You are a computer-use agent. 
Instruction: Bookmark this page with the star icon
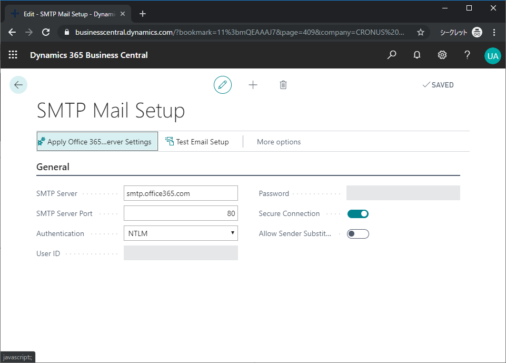pyautogui.click(x=421, y=32)
